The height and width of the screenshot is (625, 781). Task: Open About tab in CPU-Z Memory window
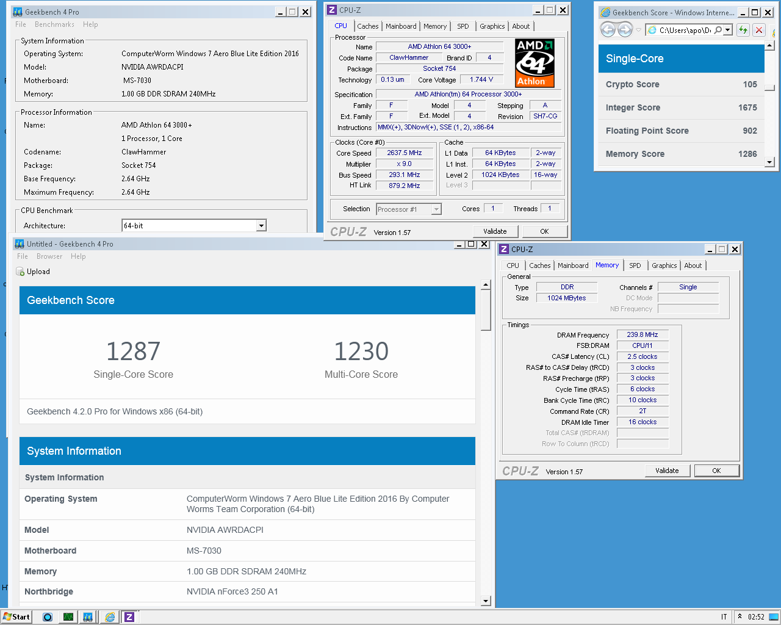(693, 266)
